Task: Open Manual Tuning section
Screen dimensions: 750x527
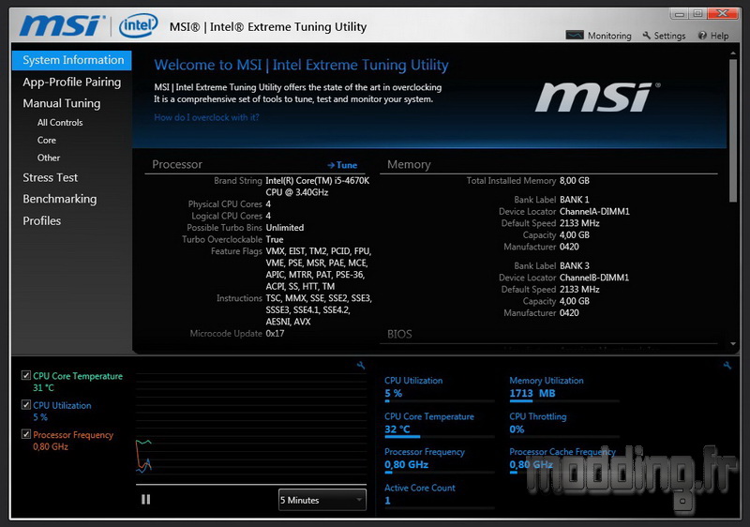Action: tap(62, 103)
